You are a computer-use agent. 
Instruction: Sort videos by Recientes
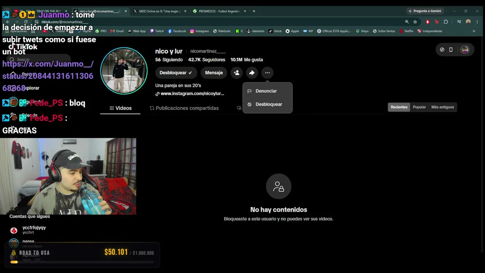[x=399, y=107]
